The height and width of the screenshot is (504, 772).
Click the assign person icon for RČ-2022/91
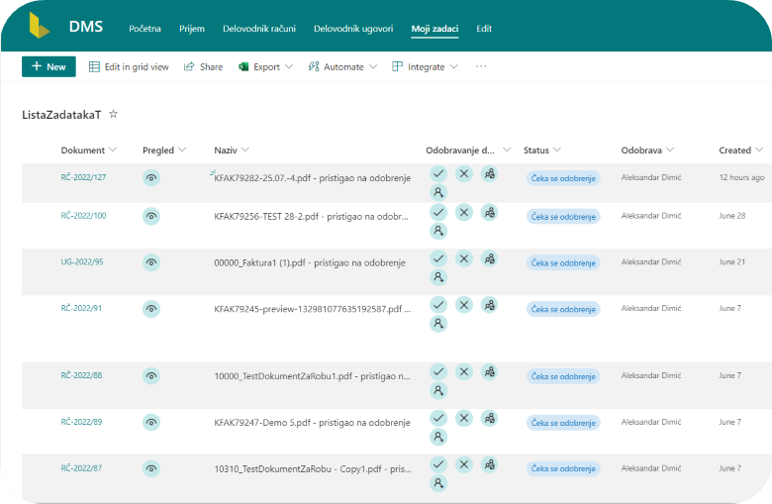pos(438,323)
